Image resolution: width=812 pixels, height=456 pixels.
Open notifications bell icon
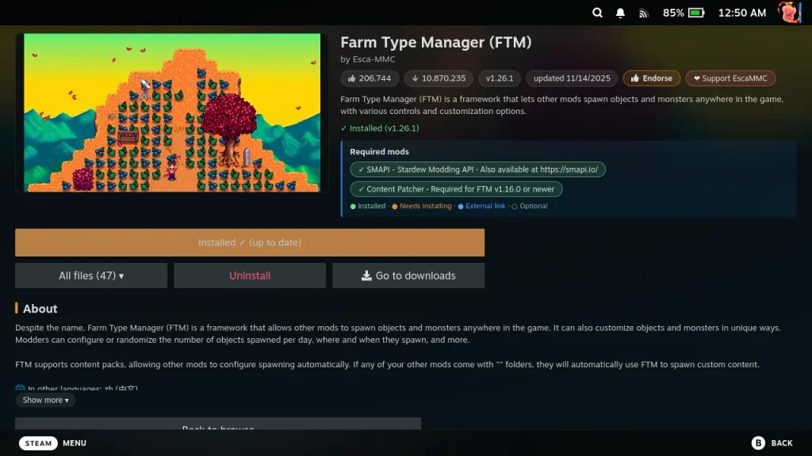[620, 13]
